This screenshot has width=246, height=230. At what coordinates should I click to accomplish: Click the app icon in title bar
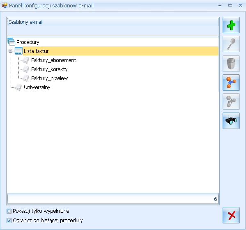point(5,5)
